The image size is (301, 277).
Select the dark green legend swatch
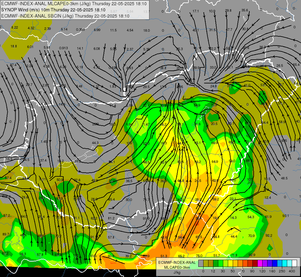tap(216, 263)
